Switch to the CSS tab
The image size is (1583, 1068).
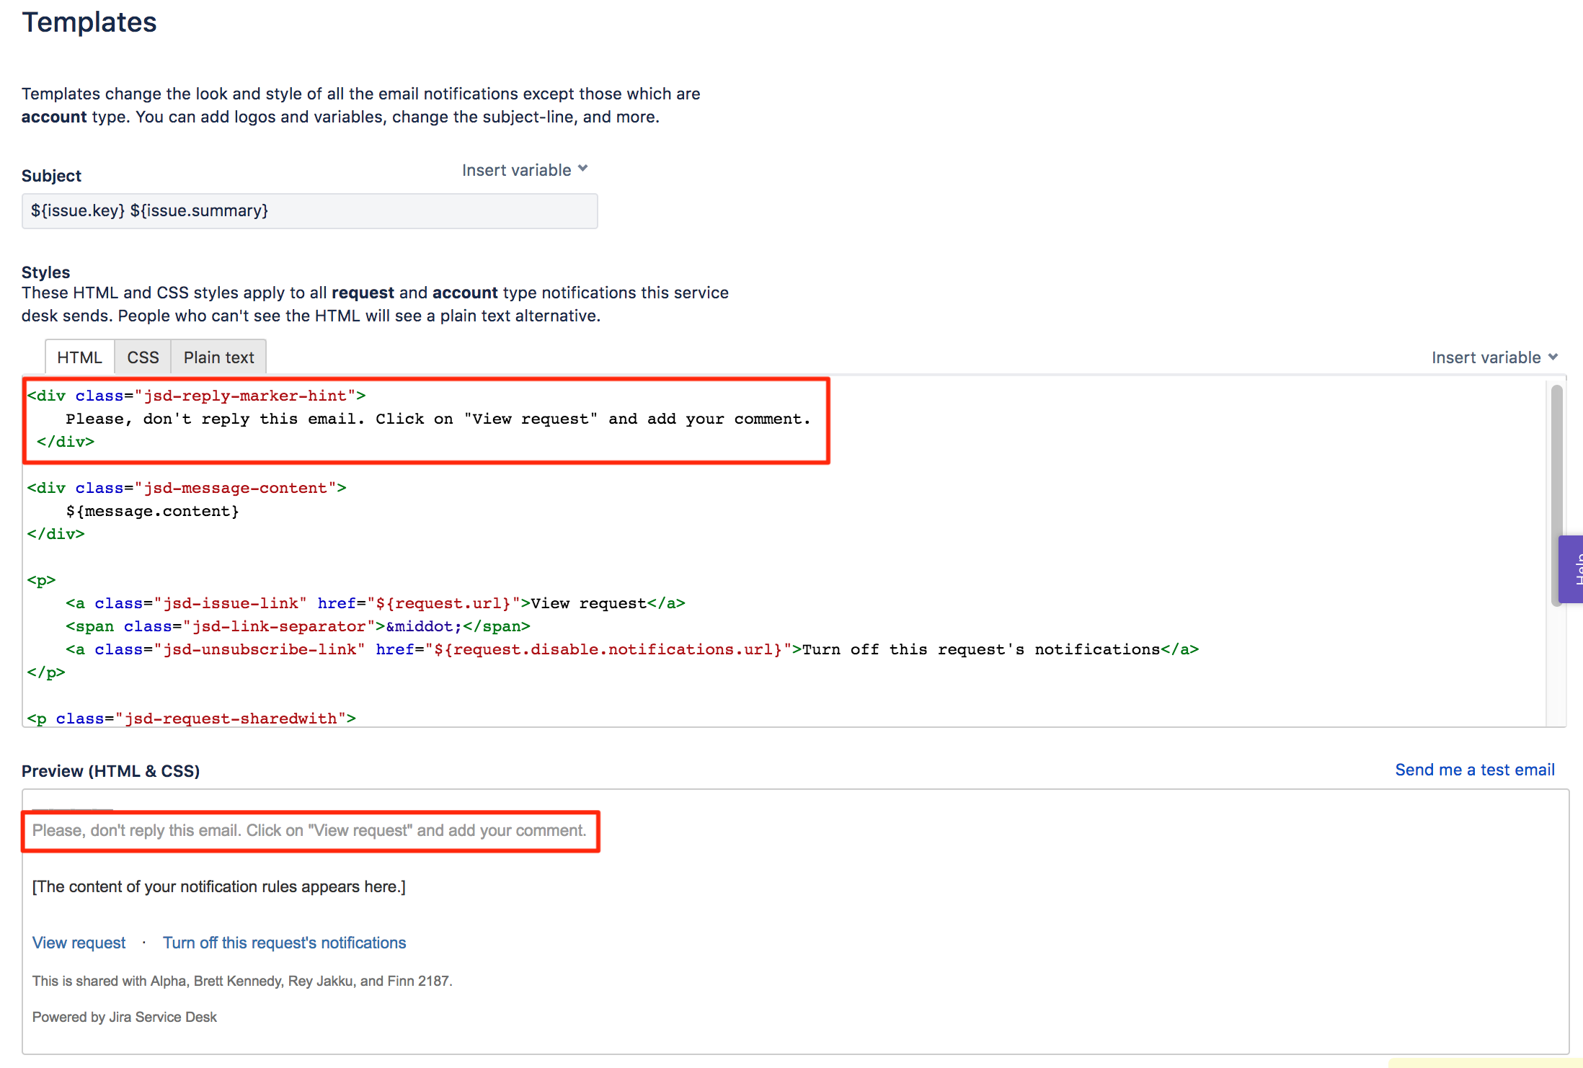[x=142, y=357]
